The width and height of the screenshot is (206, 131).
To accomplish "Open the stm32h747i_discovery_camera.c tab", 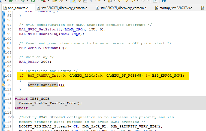I will click(62, 8).
